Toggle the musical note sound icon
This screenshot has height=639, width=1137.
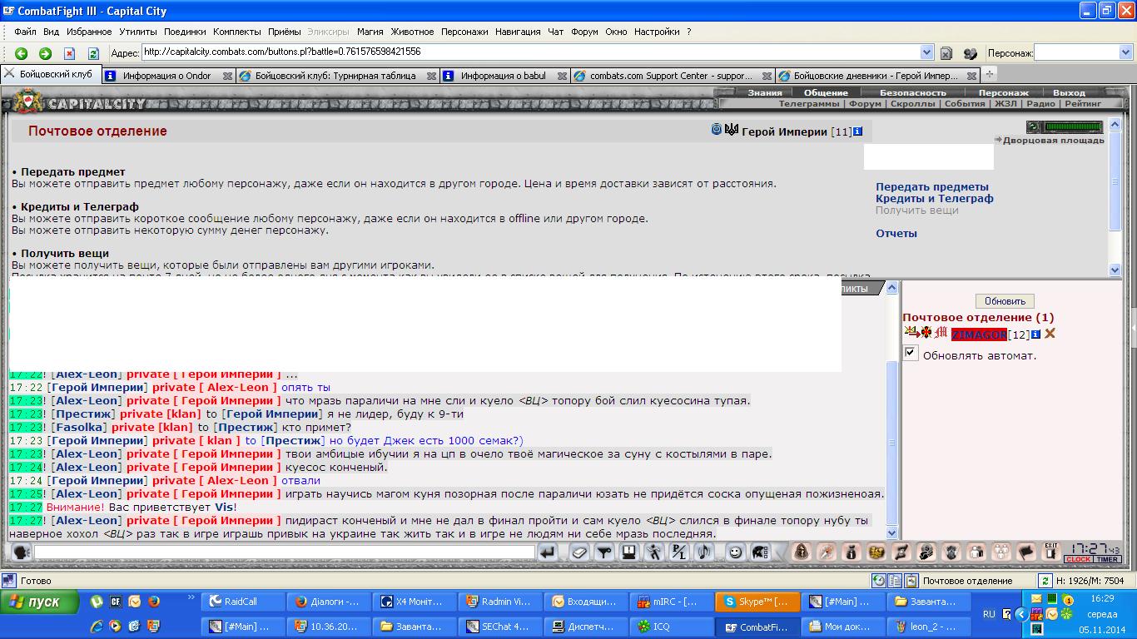tap(704, 552)
